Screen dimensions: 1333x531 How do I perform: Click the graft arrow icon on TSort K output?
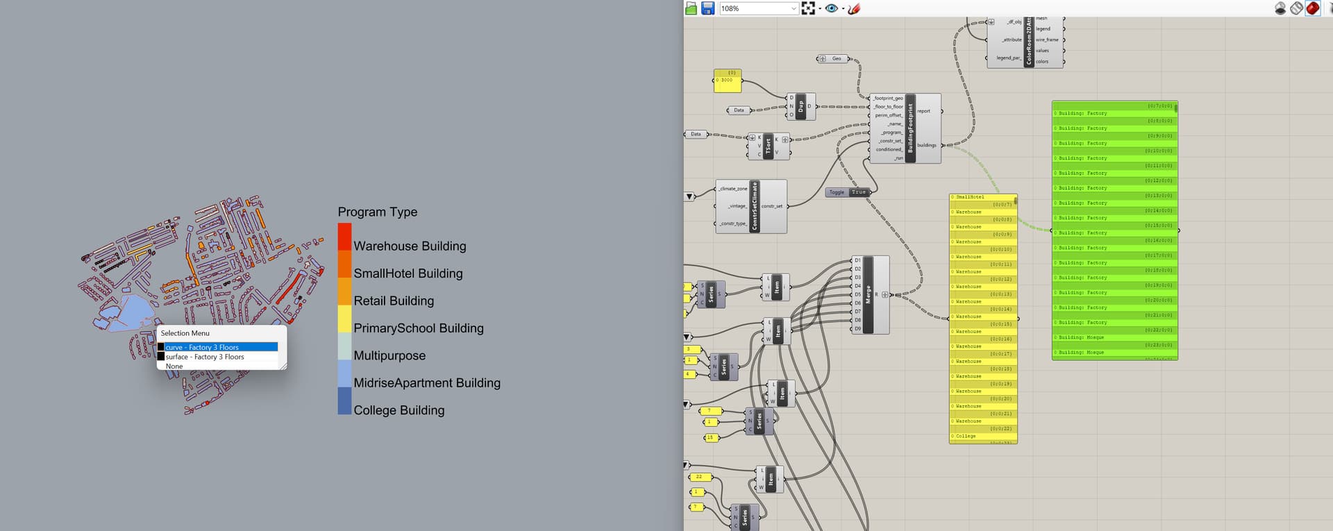pyautogui.click(x=785, y=140)
